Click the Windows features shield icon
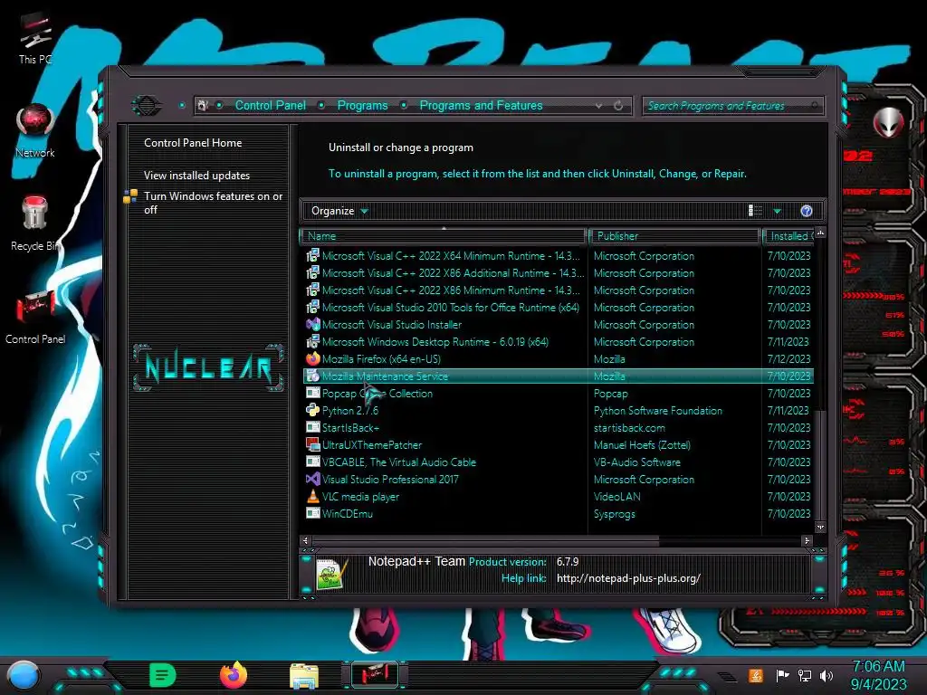 tap(130, 196)
